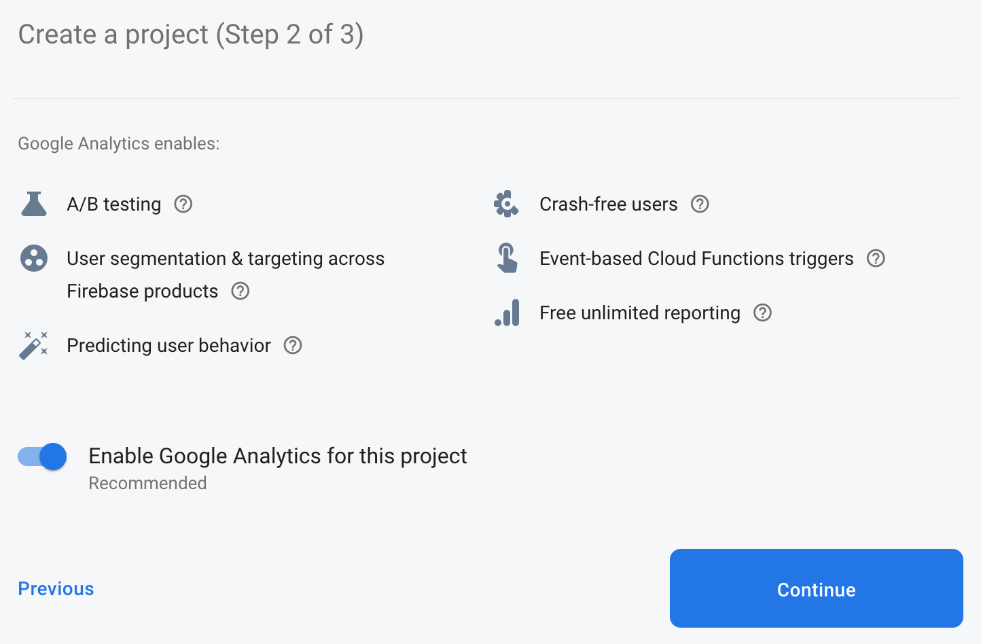Open help for A/B testing

point(183,204)
